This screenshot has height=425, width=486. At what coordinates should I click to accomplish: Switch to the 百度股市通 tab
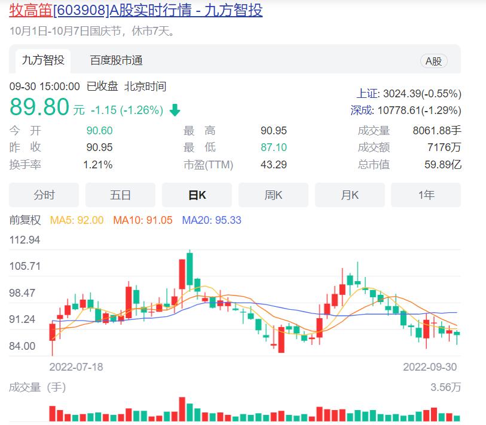pyautogui.click(x=116, y=61)
